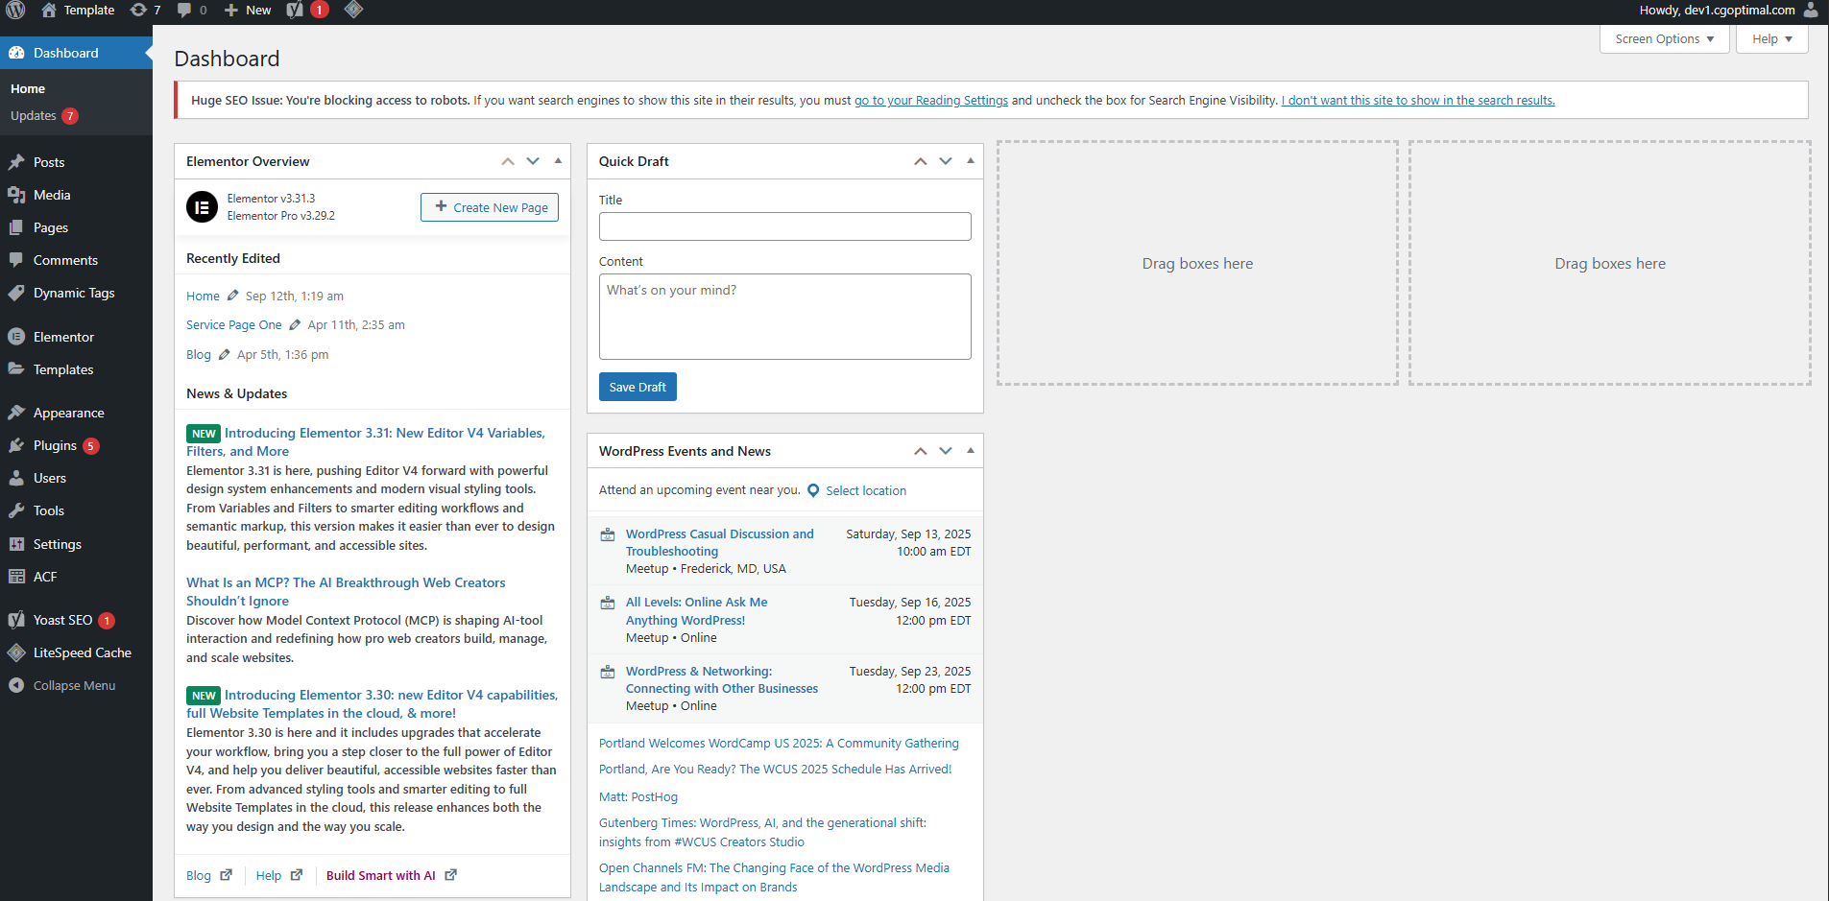The height and width of the screenshot is (901, 1829).
Task: Click user avatar icon next to Howdy
Action: click(1811, 10)
